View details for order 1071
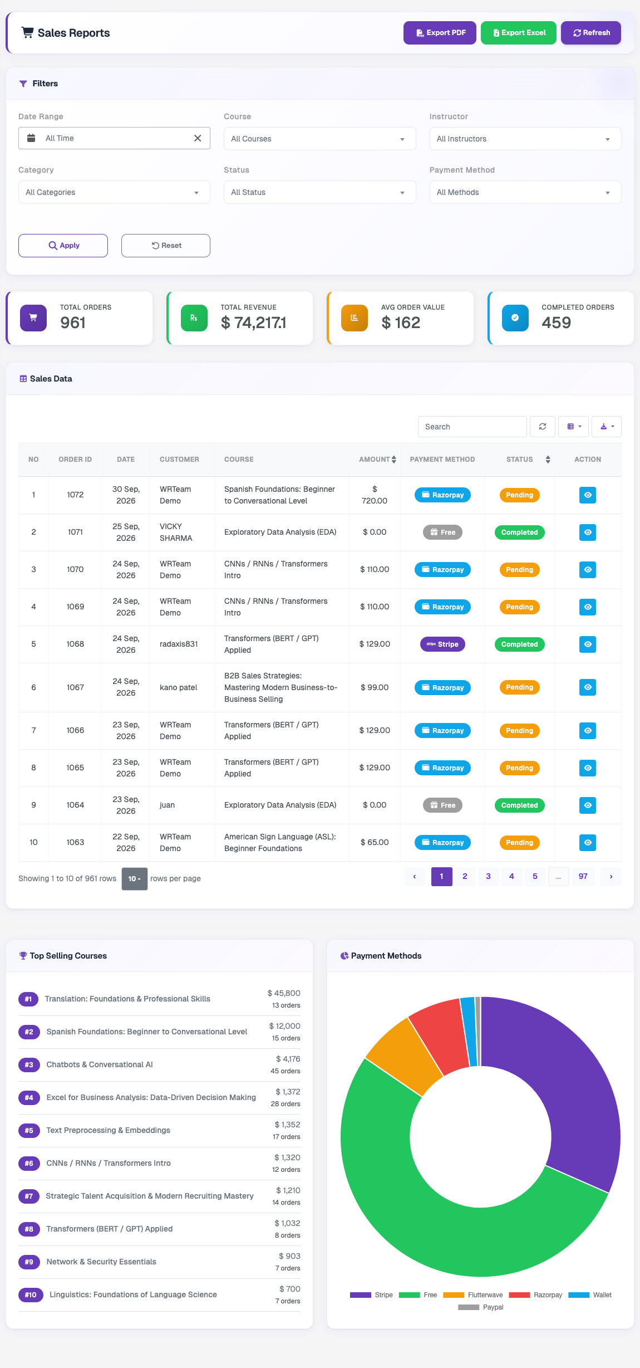Viewport: 640px width, 1368px height. click(x=588, y=532)
